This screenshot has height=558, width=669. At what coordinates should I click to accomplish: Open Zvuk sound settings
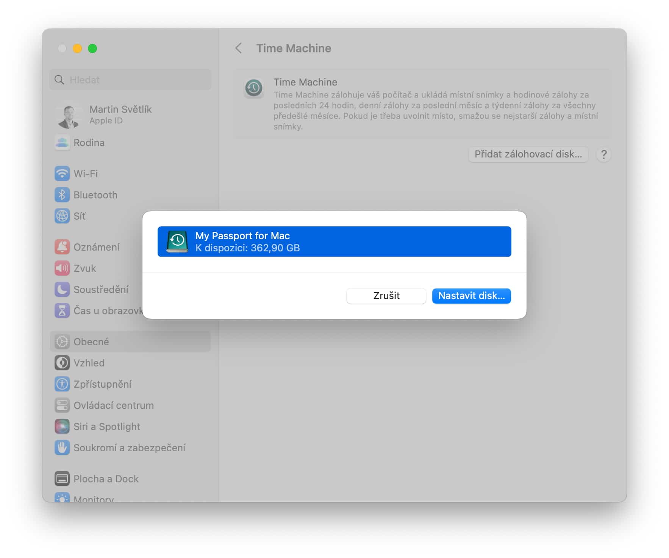(96, 268)
